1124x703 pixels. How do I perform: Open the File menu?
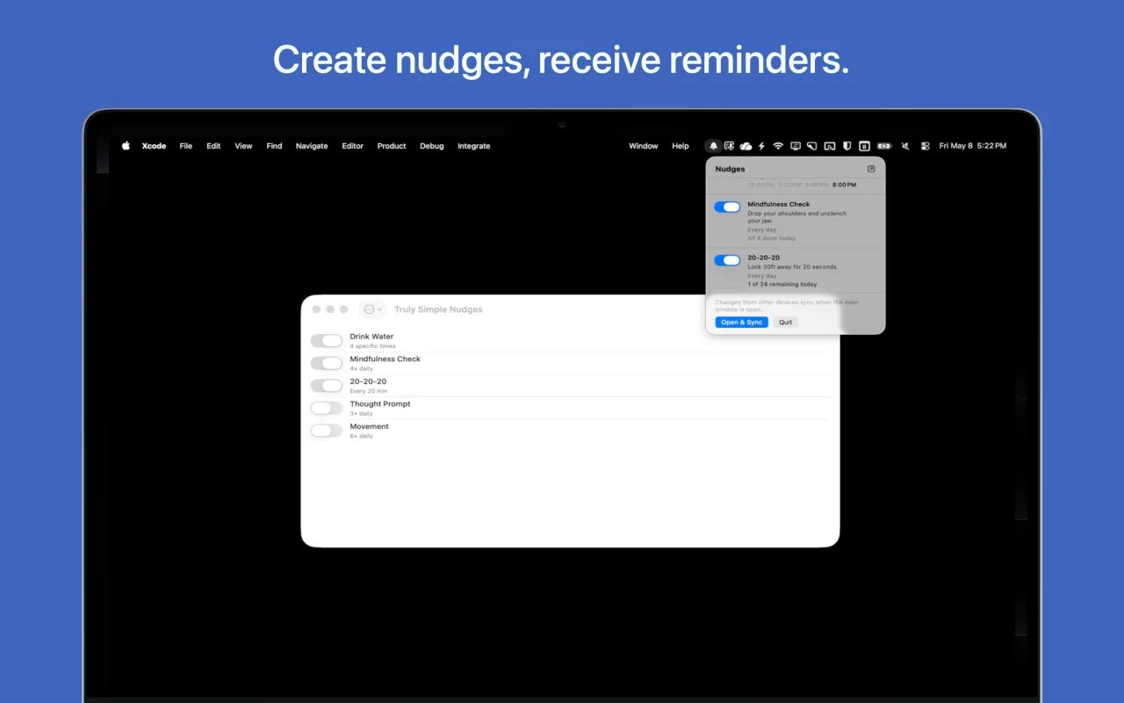[186, 146]
